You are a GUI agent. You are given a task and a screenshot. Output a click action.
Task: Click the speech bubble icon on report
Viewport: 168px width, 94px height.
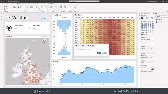click(x=44, y=17)
